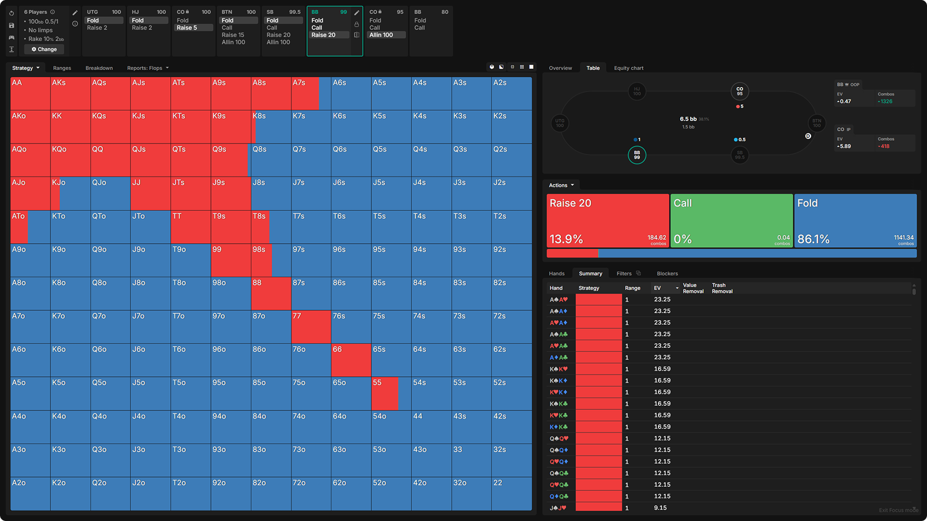Select the AKs cell in the matrix
Image resolution: width=927 pixels, height=521 pixels.
(x=71, y=94)
